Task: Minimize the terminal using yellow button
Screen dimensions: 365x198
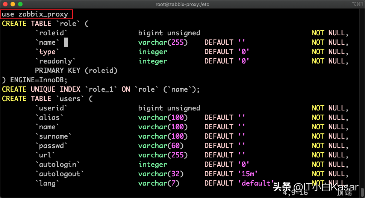Action: coord(13,4)
